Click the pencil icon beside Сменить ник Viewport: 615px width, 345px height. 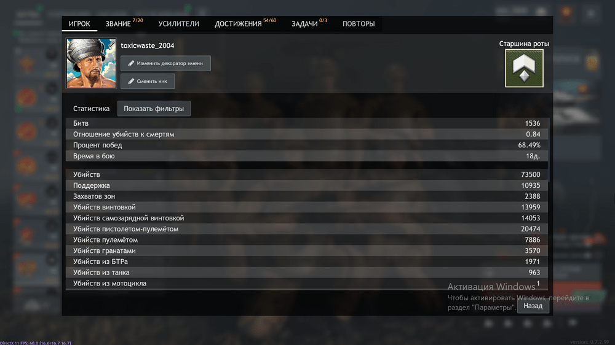point(131,81)
